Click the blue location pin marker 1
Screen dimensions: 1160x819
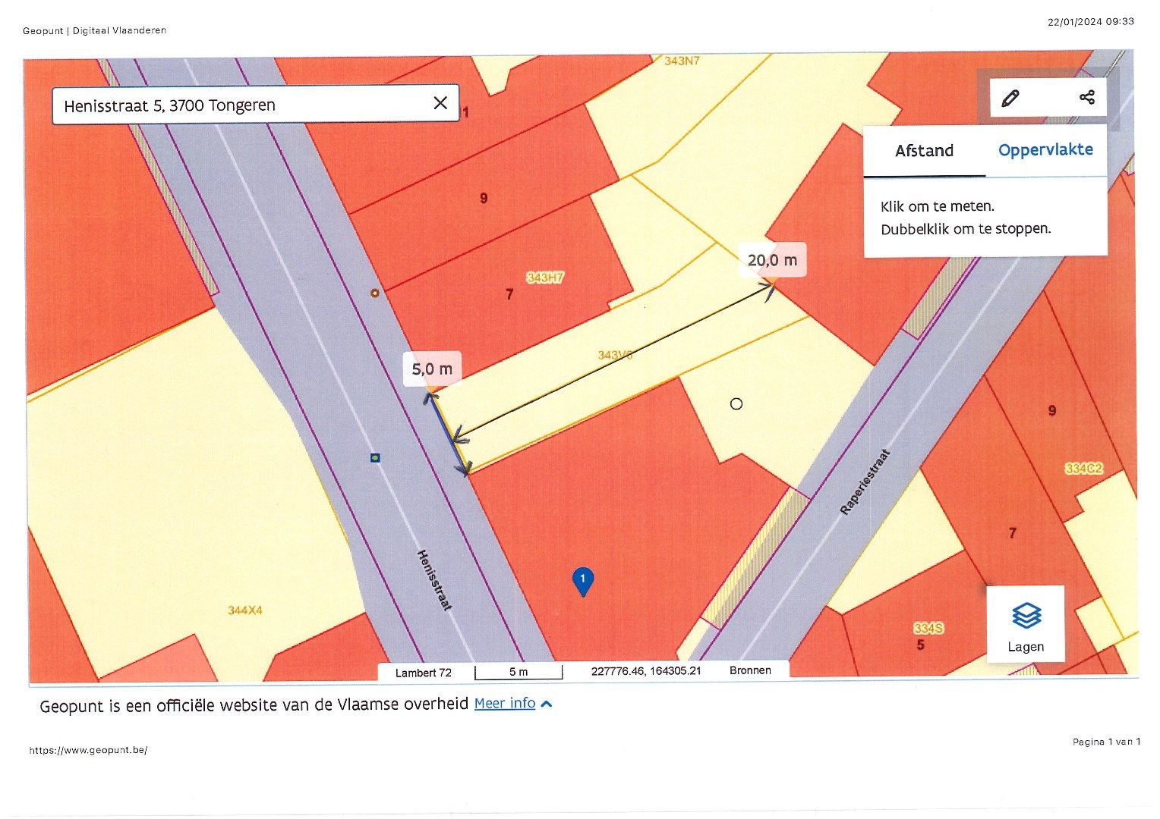point(582,582)
